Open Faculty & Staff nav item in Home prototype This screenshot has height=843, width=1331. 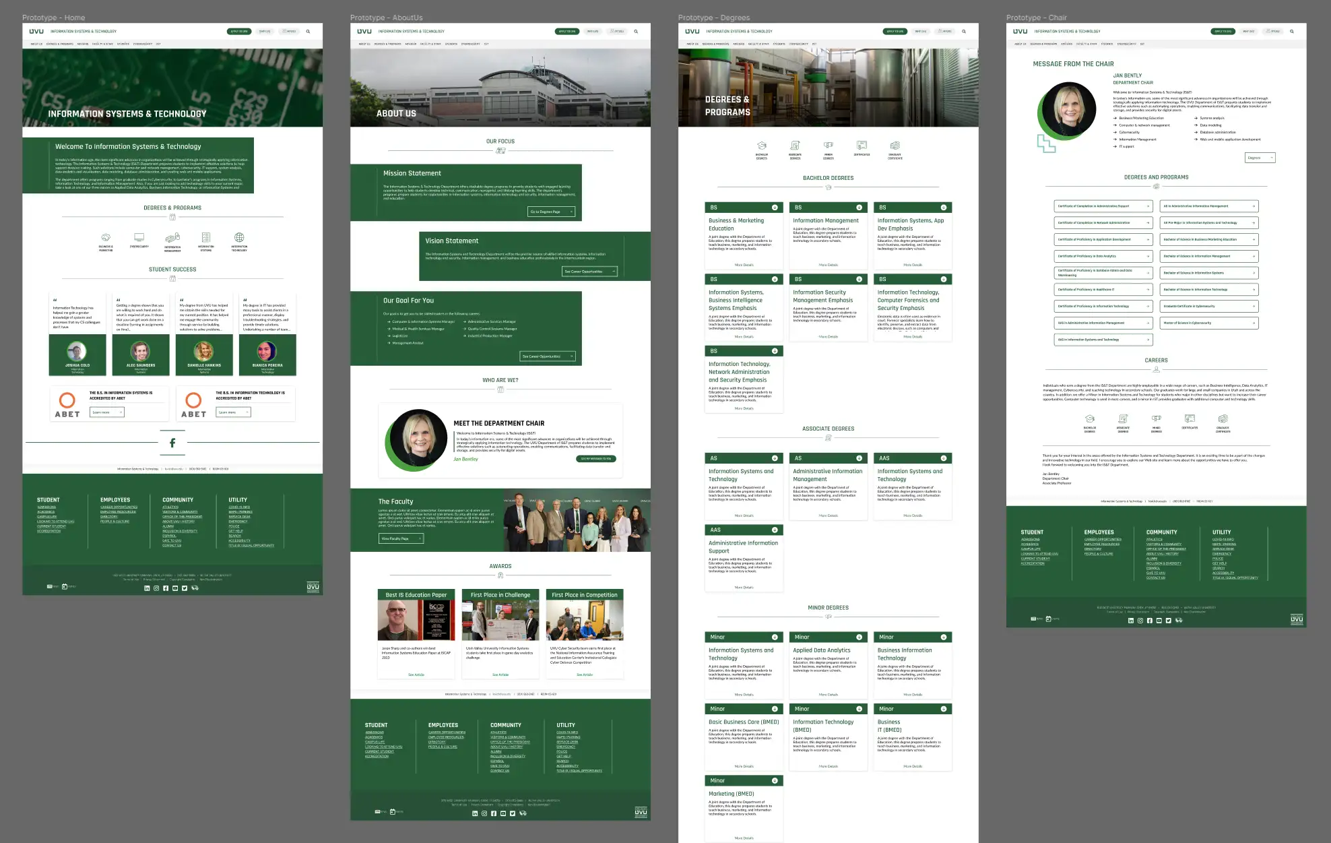[103, 44]
